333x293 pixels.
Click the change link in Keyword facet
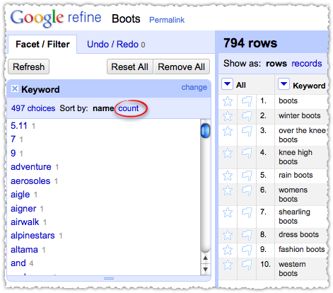coord(194,87)
